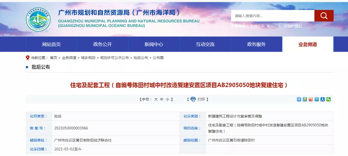
Task: Open the blue plus share icon
Action: pyautogui.click(x=299, y=100)
